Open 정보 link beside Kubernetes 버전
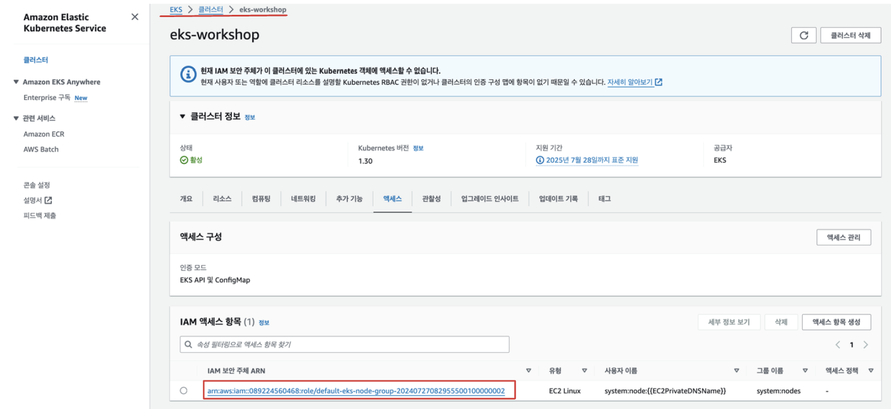The height and width of the screenshot is (409, 891). pyautogui.click(x=418, y=148)
